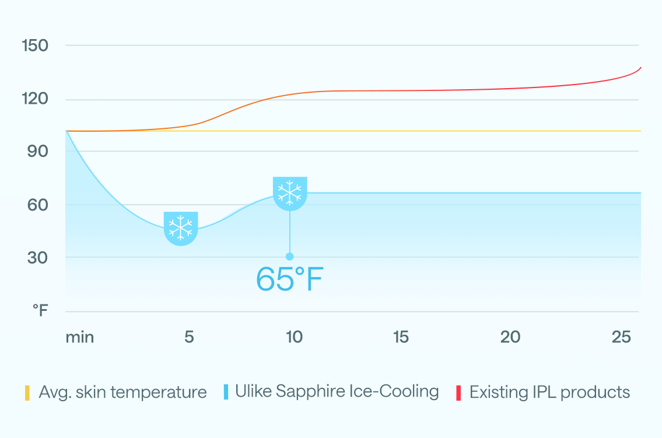
Task: Click the 30 value on the vertical axis
Action: pyautogui.click(x=36, y=257)
